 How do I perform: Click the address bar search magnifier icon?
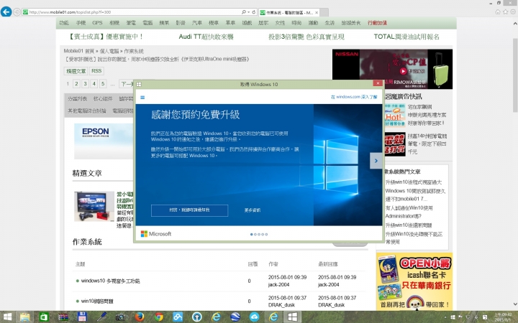[244, 12]
